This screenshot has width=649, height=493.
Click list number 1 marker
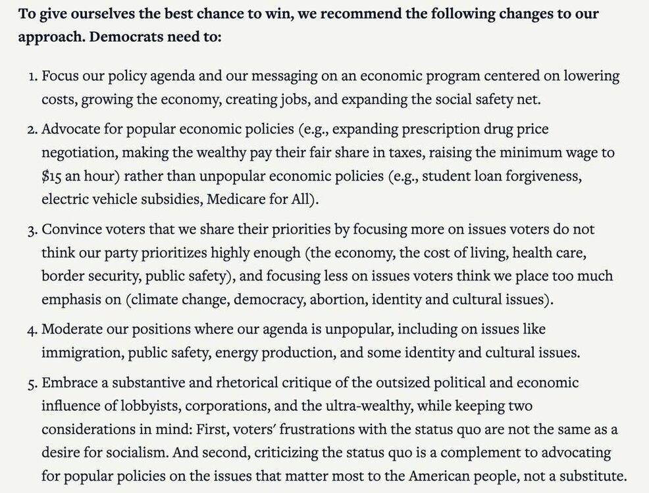(x=33, y=77)
